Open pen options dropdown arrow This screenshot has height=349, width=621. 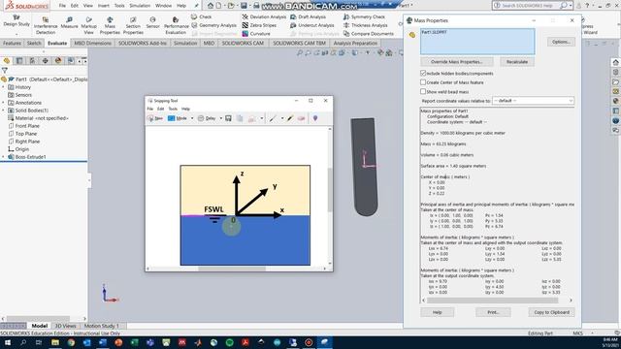click(282, 118)
